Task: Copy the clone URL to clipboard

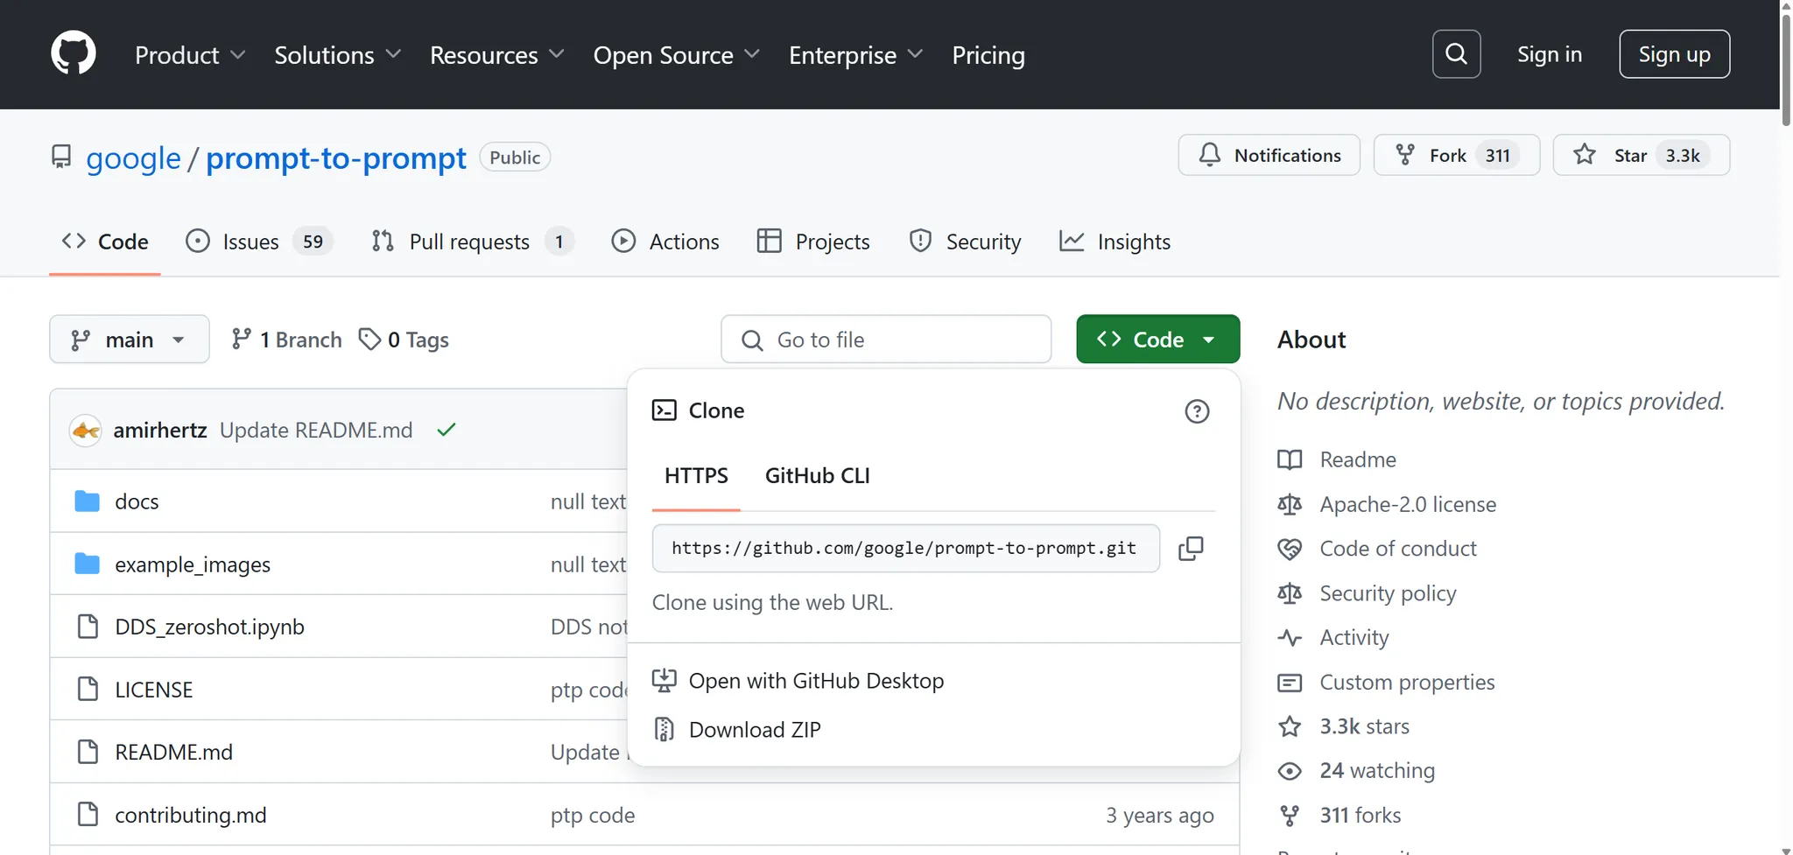Action: tap(1191, 549)
